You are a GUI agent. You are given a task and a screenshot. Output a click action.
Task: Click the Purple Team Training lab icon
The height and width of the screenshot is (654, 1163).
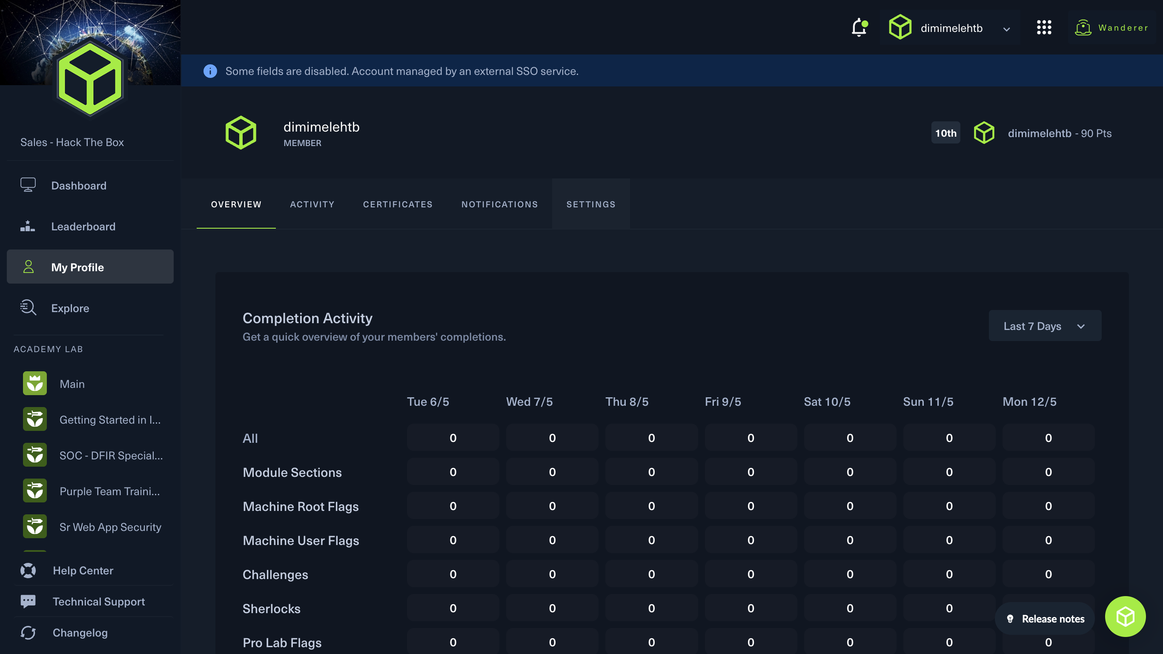(35, 490)
